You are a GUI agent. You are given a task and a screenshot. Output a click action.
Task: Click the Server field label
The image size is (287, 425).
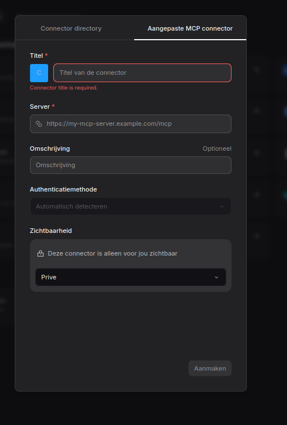(x=40, y=107)
